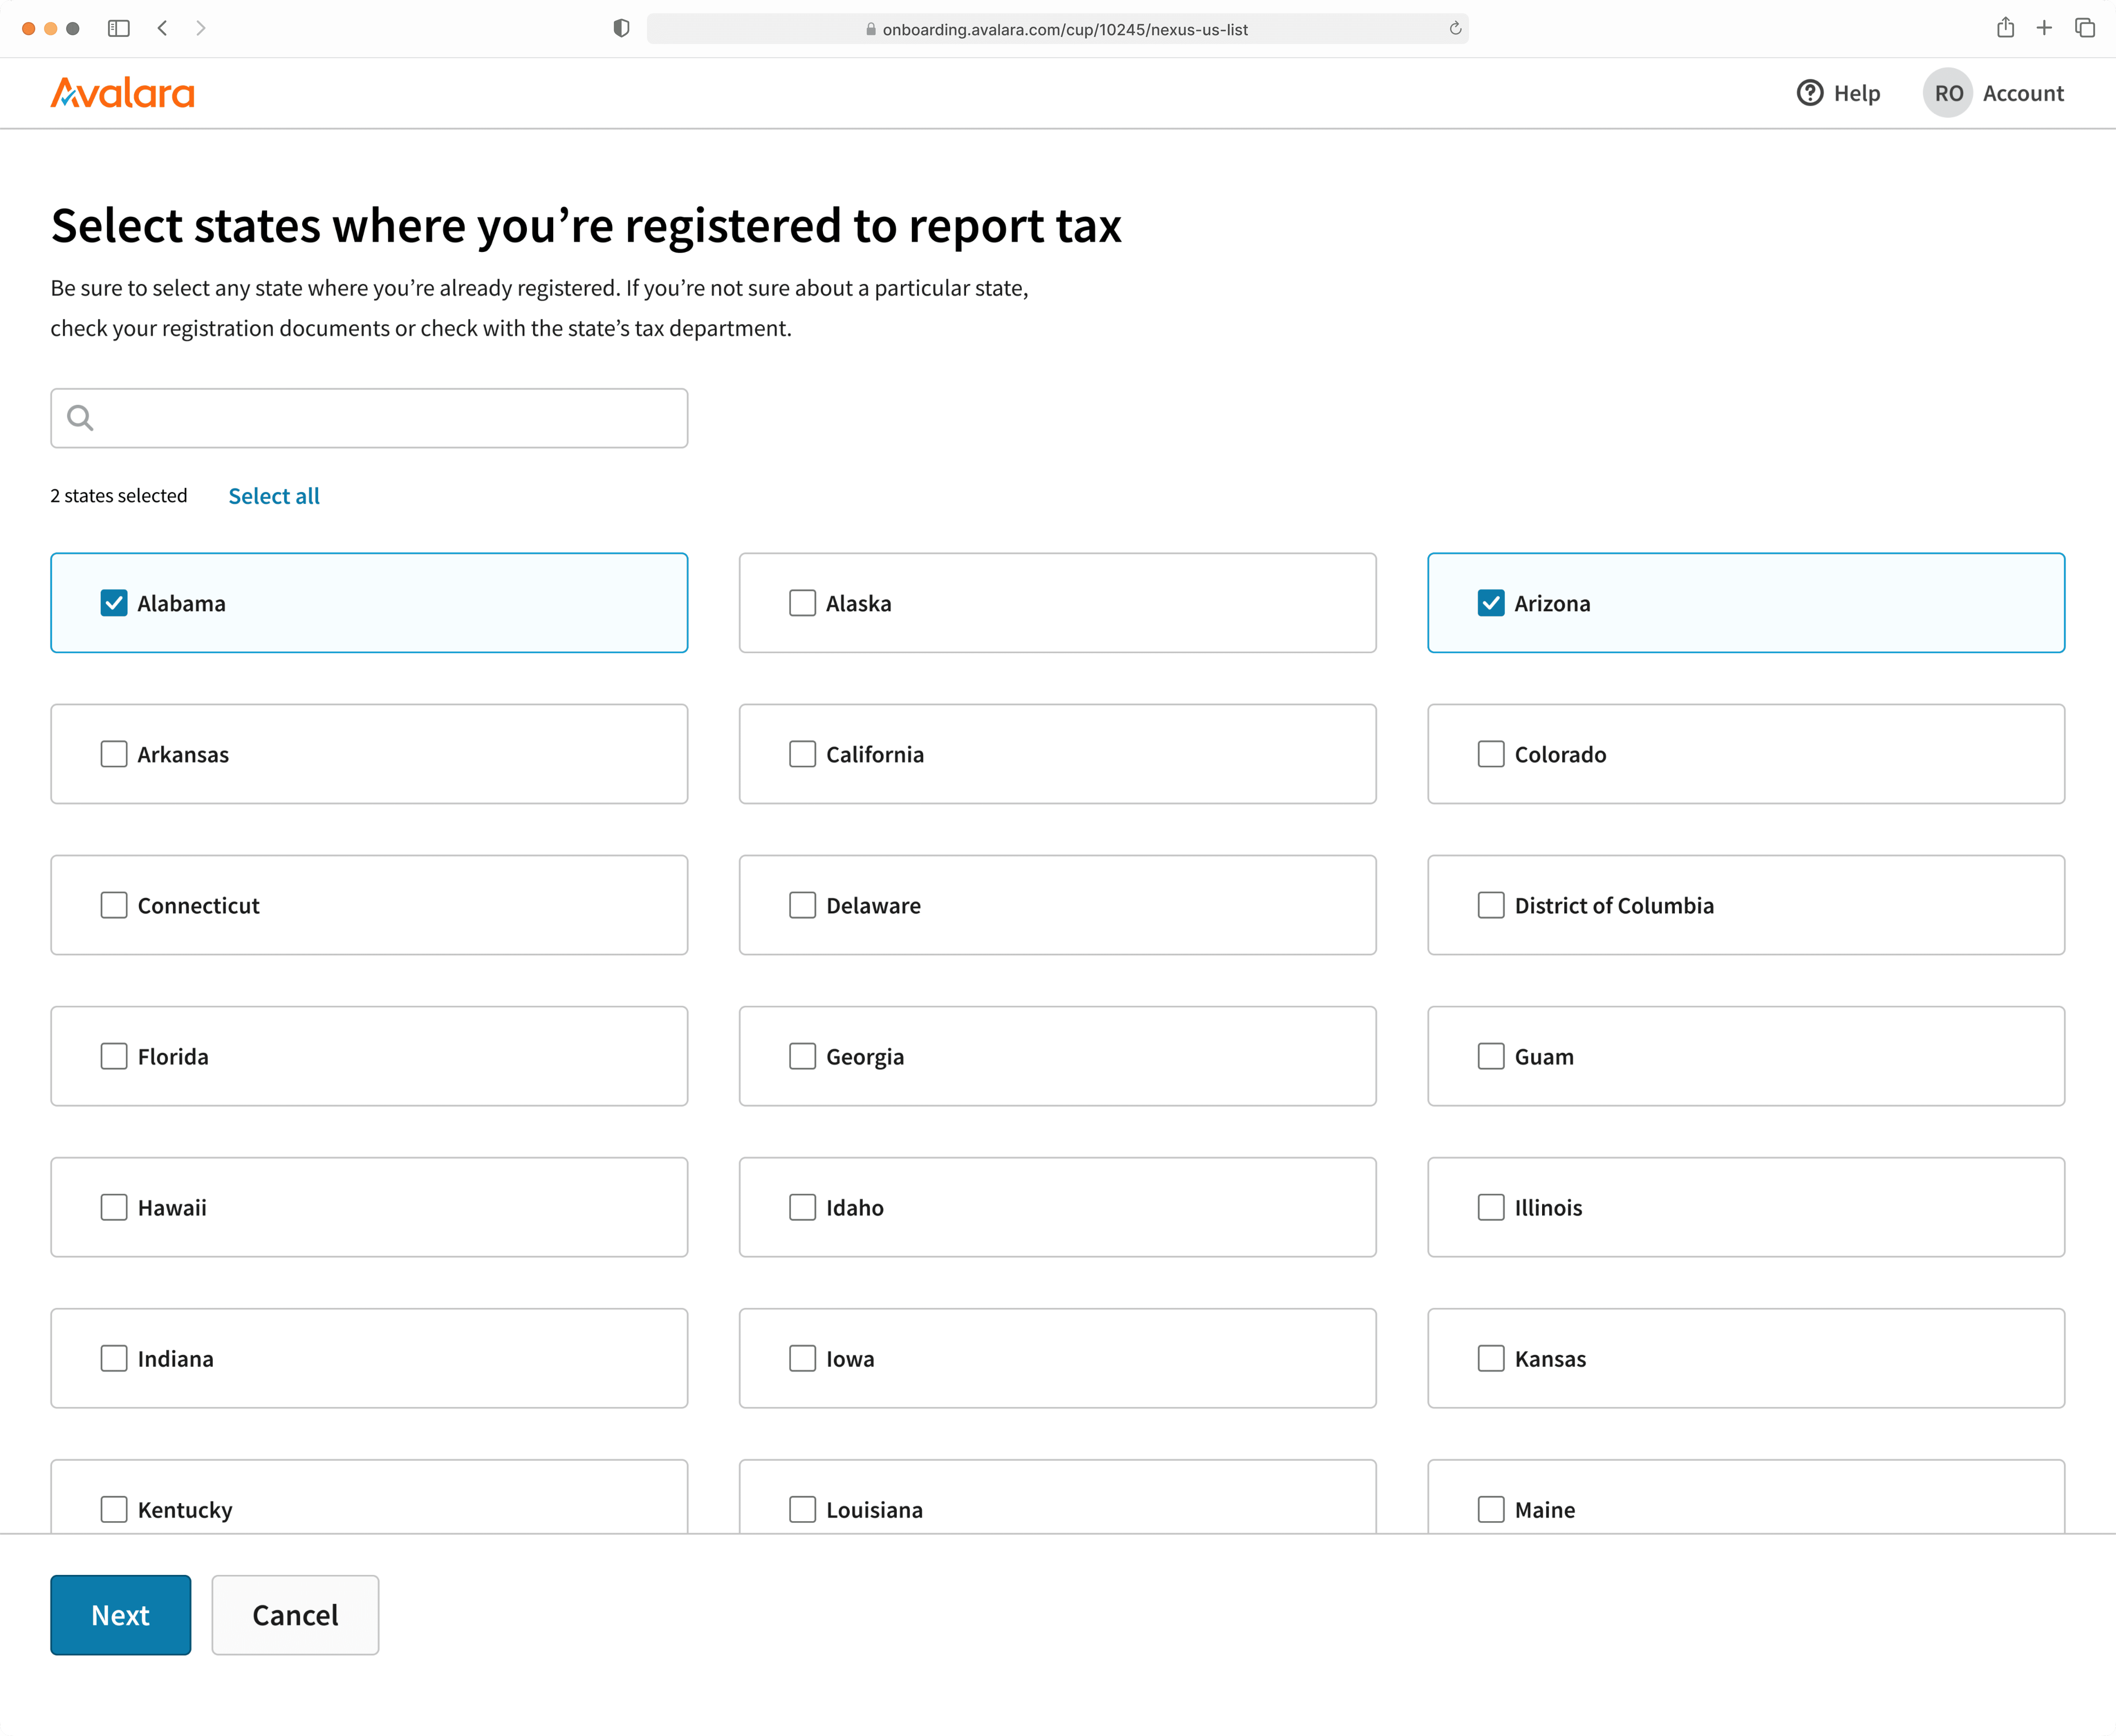Check the Kansas checkbox
Screen dimensions: 2116x1736
tap(1491, 1358)
